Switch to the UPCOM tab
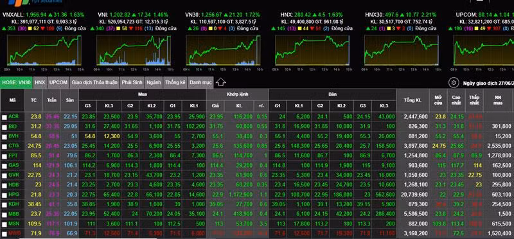Viewport: 514px width, 239px height. tap(58, 83)
